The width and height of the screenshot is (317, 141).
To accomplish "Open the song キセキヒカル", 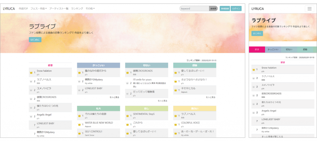I will pos(189,88).
